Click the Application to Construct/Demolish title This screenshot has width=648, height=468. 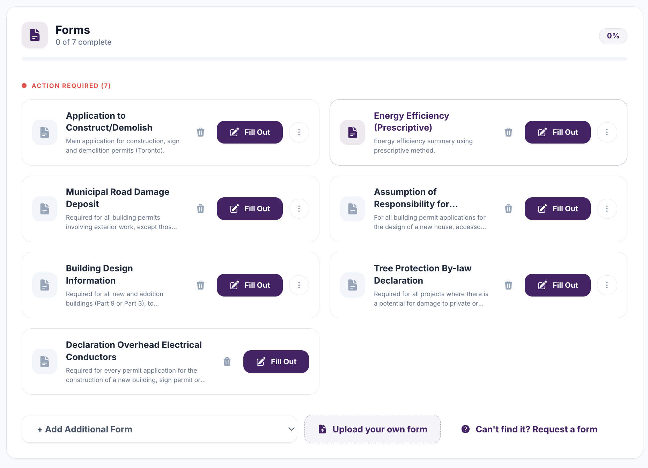(x=109, y=122)
